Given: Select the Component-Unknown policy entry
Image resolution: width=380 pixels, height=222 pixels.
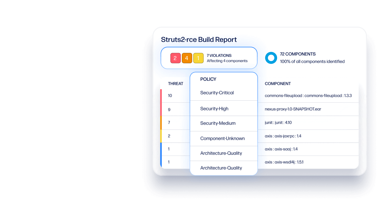Looking at the screenshot, I should point(222,138).
